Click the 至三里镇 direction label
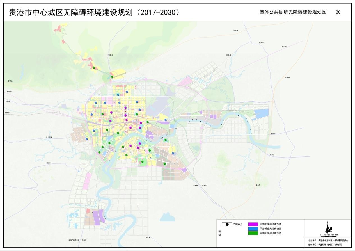355x251 pixels. point(49,137)
